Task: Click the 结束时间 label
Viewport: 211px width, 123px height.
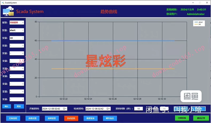Action: click(79, 109)
